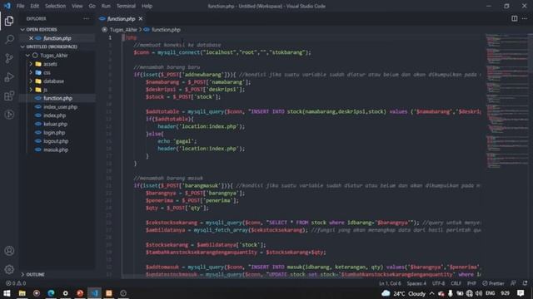
Task: Open masuk.php in the file tree
Action: click(57, 149)
